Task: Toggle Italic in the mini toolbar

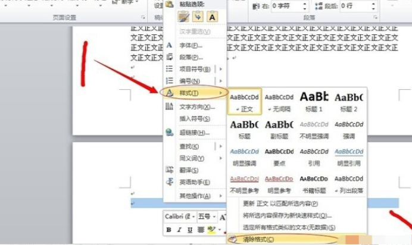Action: tap(179, 230)
